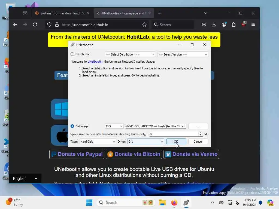
Task: Switch to System Informer download tab
Action: click(62, 13)
